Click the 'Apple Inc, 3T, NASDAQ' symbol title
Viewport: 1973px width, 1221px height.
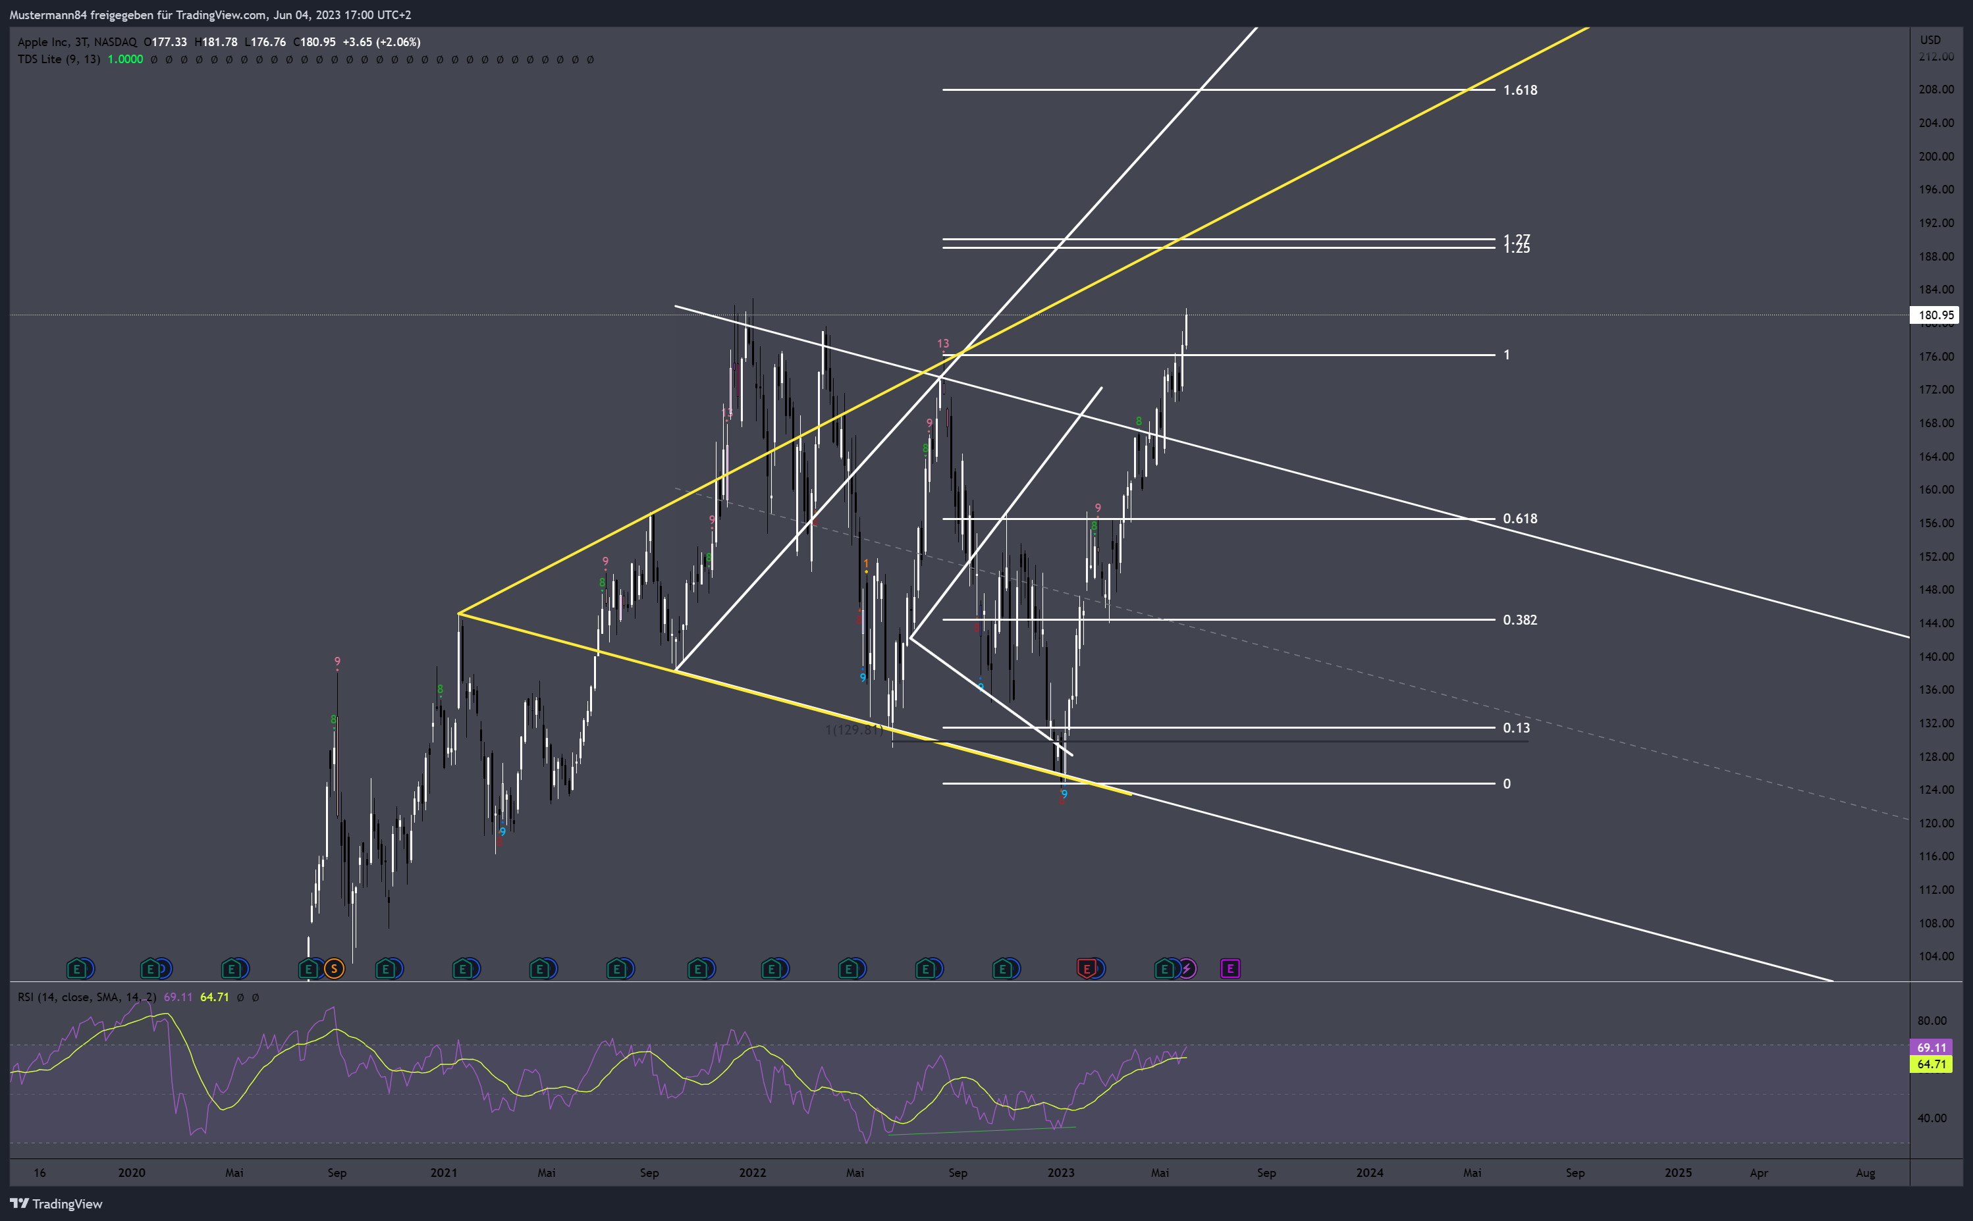coord(78,42)
